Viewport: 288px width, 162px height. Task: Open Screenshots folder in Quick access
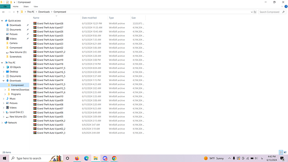(x=15, y=56)
